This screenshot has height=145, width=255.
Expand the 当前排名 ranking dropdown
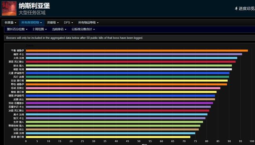(x=59, y=29)
